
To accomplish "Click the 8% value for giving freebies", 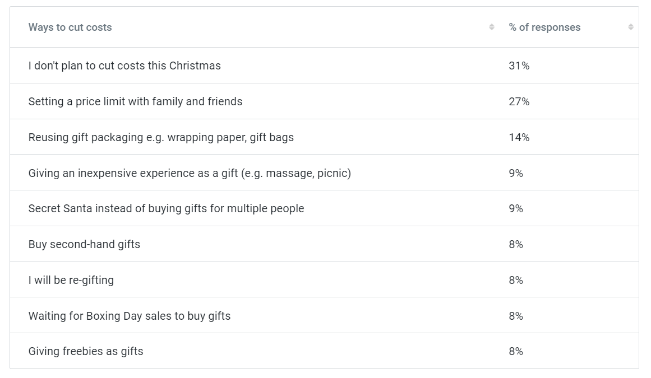I will click(x=516, y=351).
